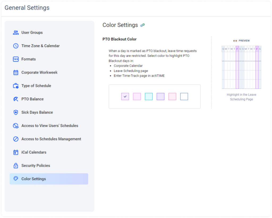
Task: Click the PTO Balance umbrella icon
Action: (x=16, y=99)
